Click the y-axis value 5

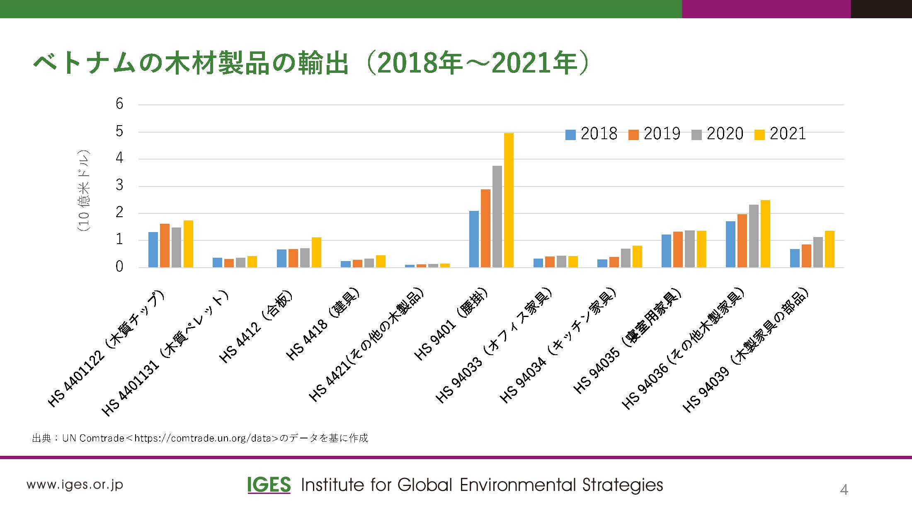(x=119, y=131)
